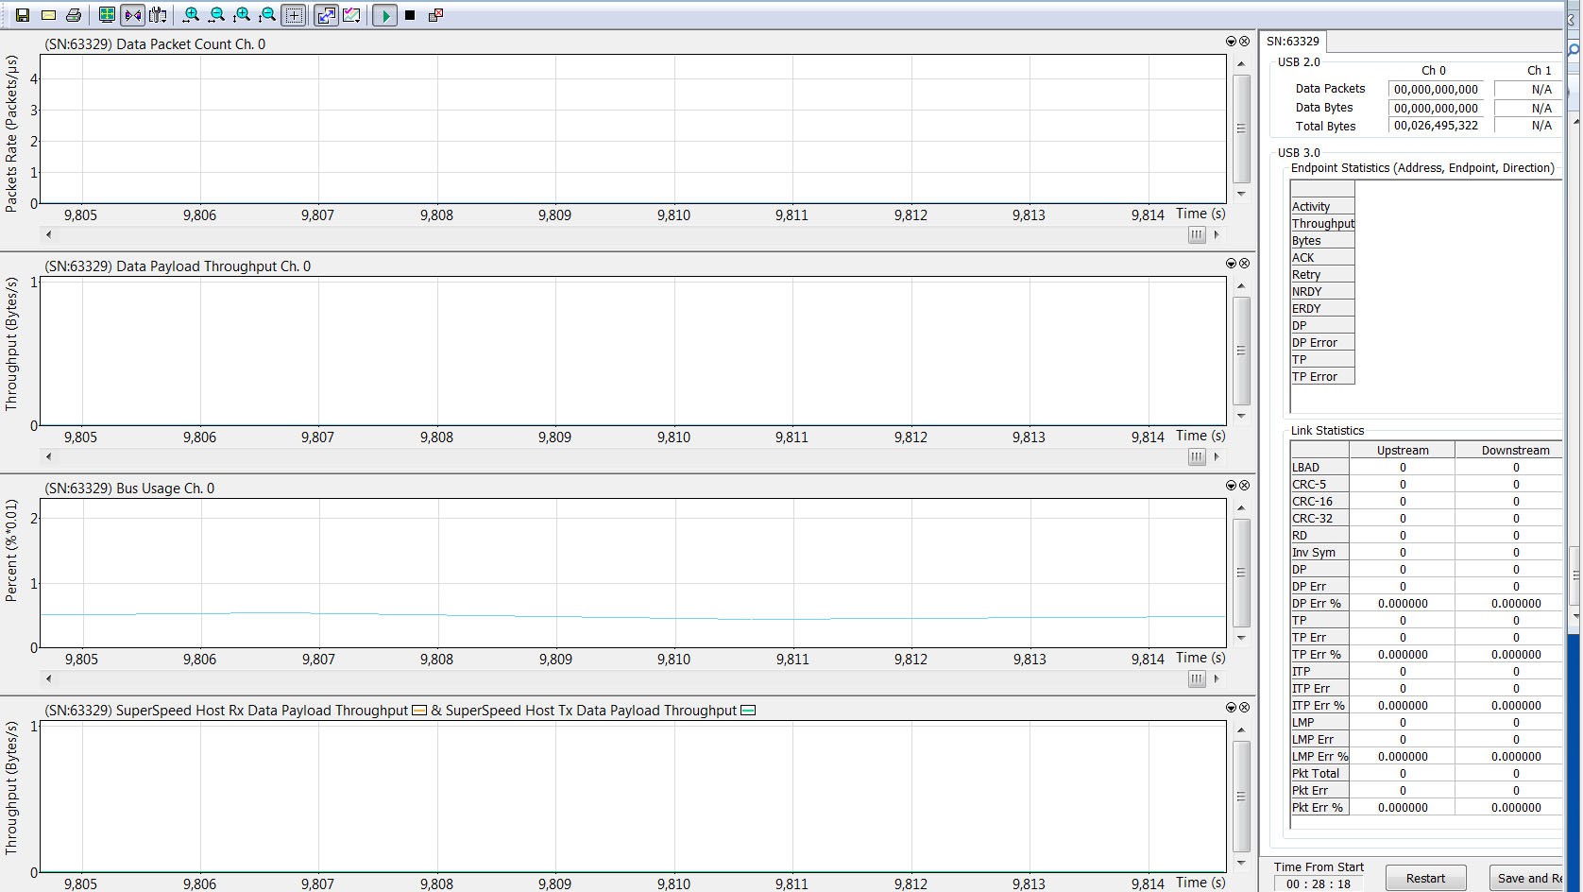
Task: Click the Restart button
Action: (x=1425, y=878)
